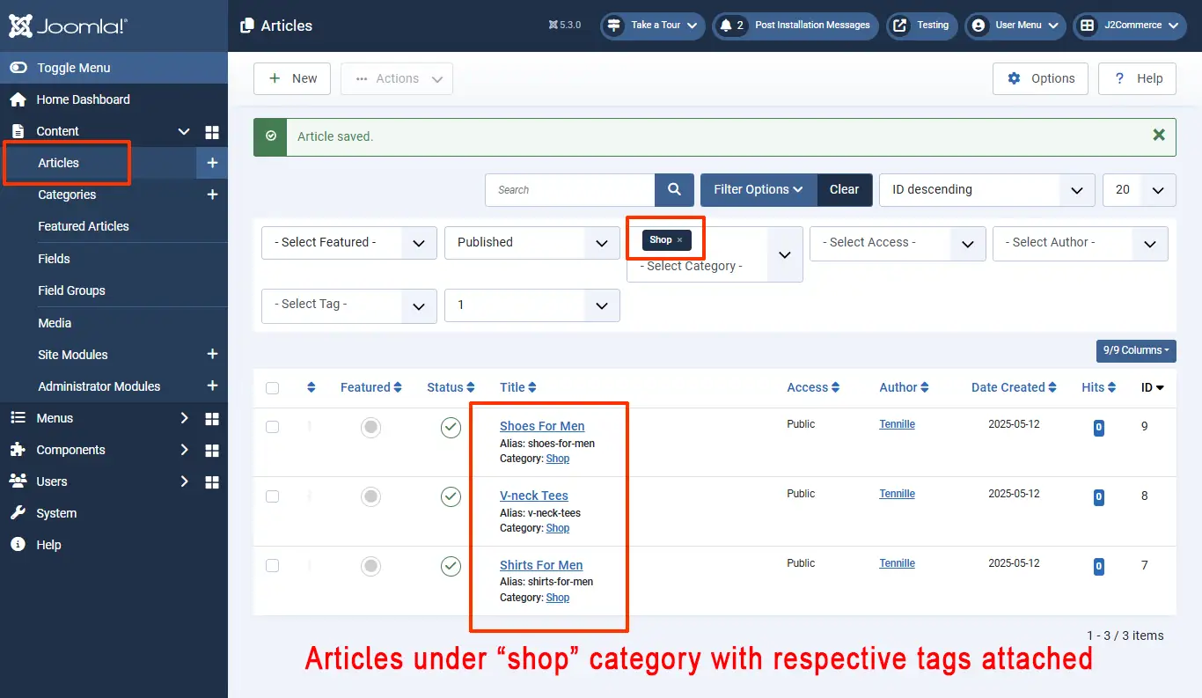Screen dimensions: 1202x698
Task: Open Post Installation Messages
Action: pos(796,26)
